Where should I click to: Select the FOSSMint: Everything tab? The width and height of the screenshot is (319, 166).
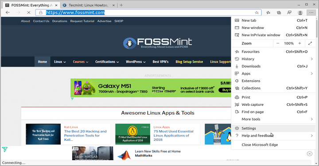[31, 5]
